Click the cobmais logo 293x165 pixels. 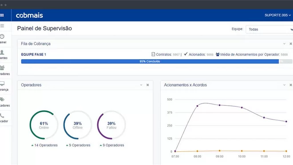(29, 16)
